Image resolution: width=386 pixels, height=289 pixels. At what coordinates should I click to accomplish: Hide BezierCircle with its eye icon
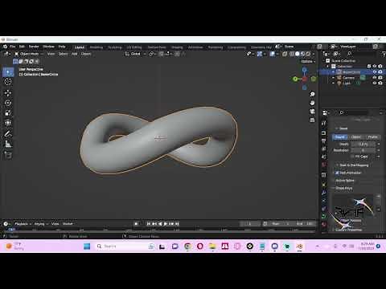pyautogui.click(x=375, y=72)
